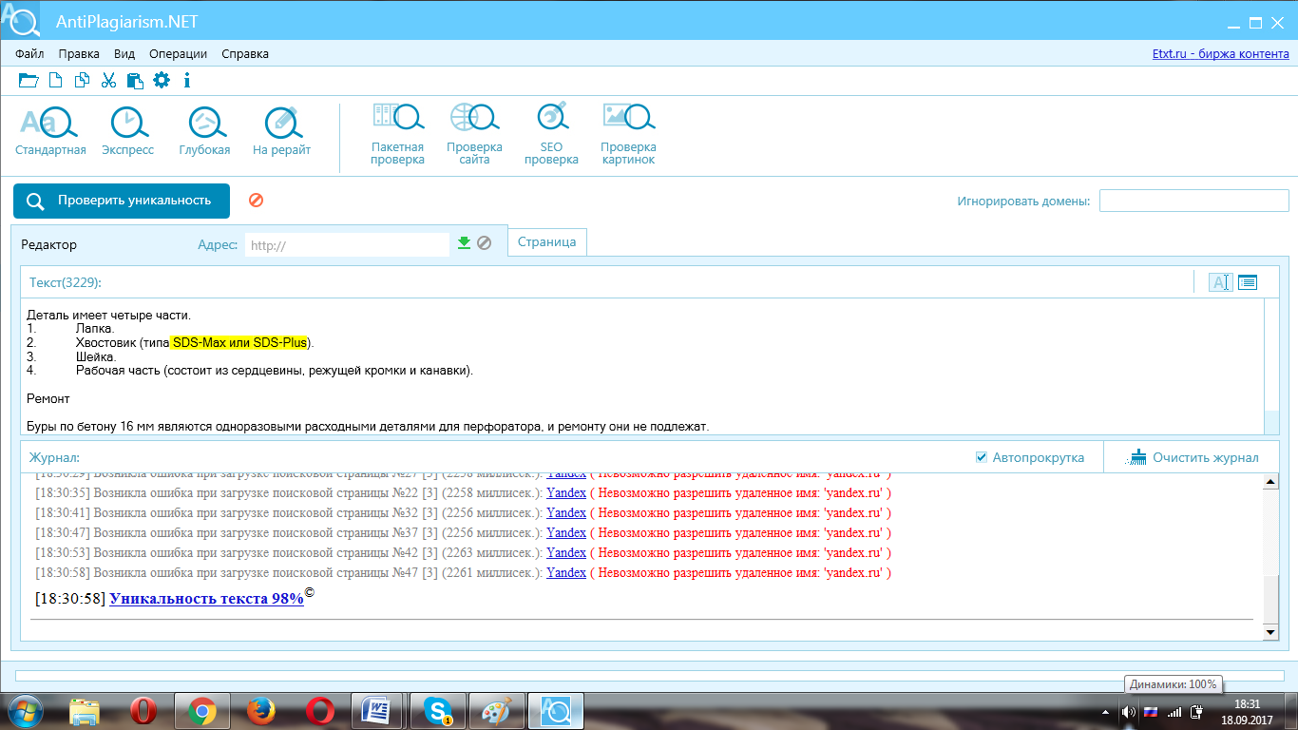Click the keyboard language flag tray icon

pos(1150,711)
